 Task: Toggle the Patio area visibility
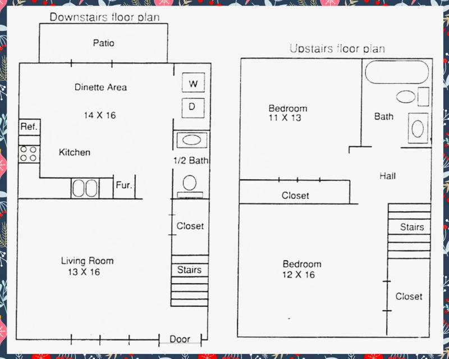click(x=104, y=42)
